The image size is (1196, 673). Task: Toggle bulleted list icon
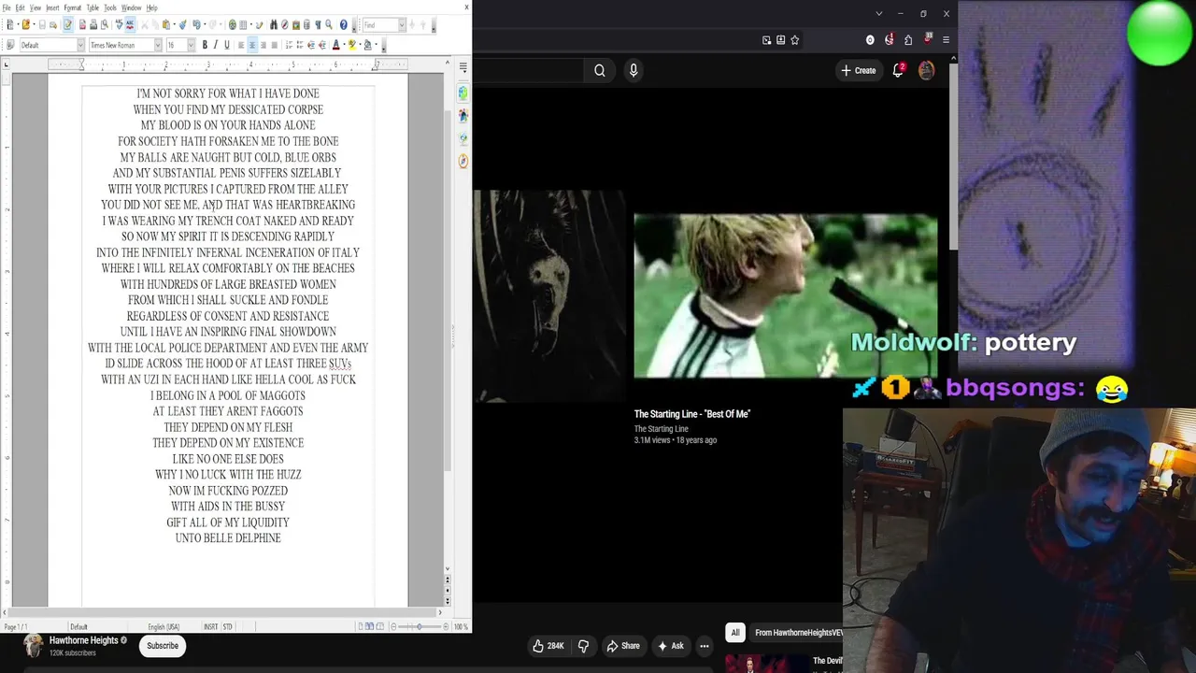300,45
